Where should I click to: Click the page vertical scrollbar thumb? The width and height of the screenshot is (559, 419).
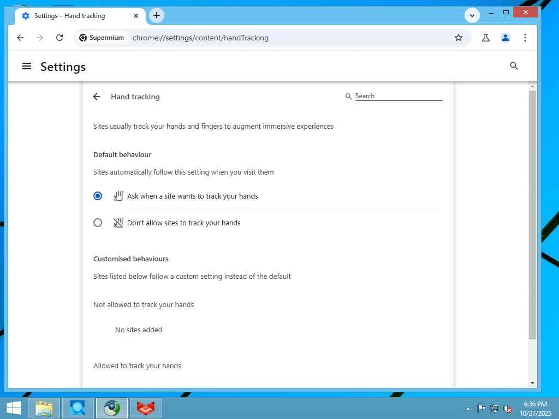[x=532, y=214]
